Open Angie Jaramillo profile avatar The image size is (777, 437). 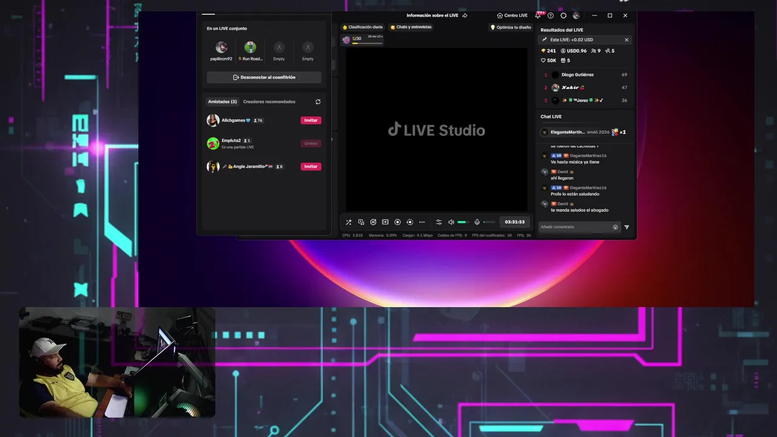[x=213, y=166]
